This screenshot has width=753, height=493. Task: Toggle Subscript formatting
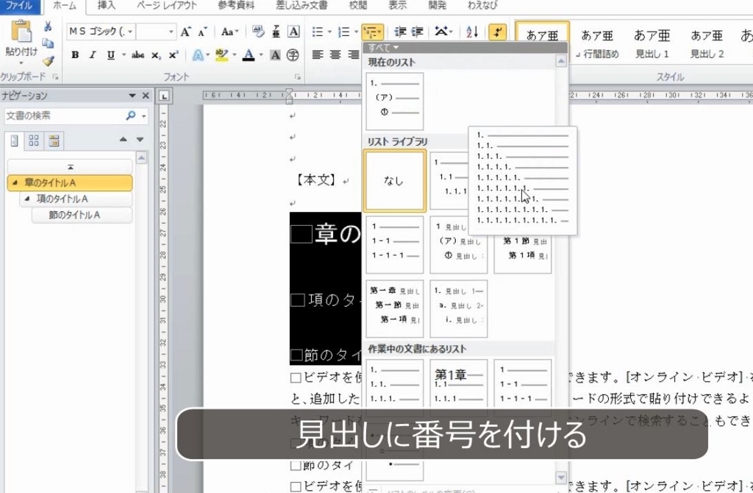point(156,55)
